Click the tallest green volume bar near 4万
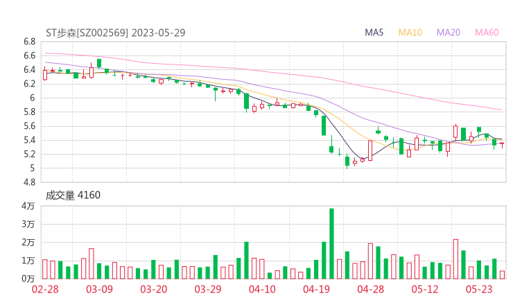This screenshot has width=513, height=305. (x=331, y=243)
